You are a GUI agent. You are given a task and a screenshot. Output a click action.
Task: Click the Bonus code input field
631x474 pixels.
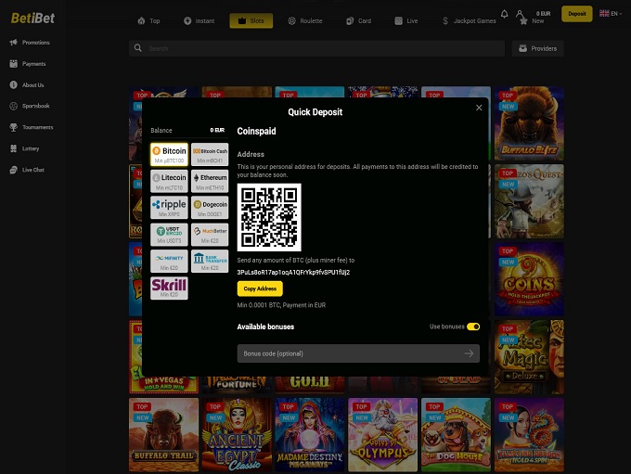348,353
